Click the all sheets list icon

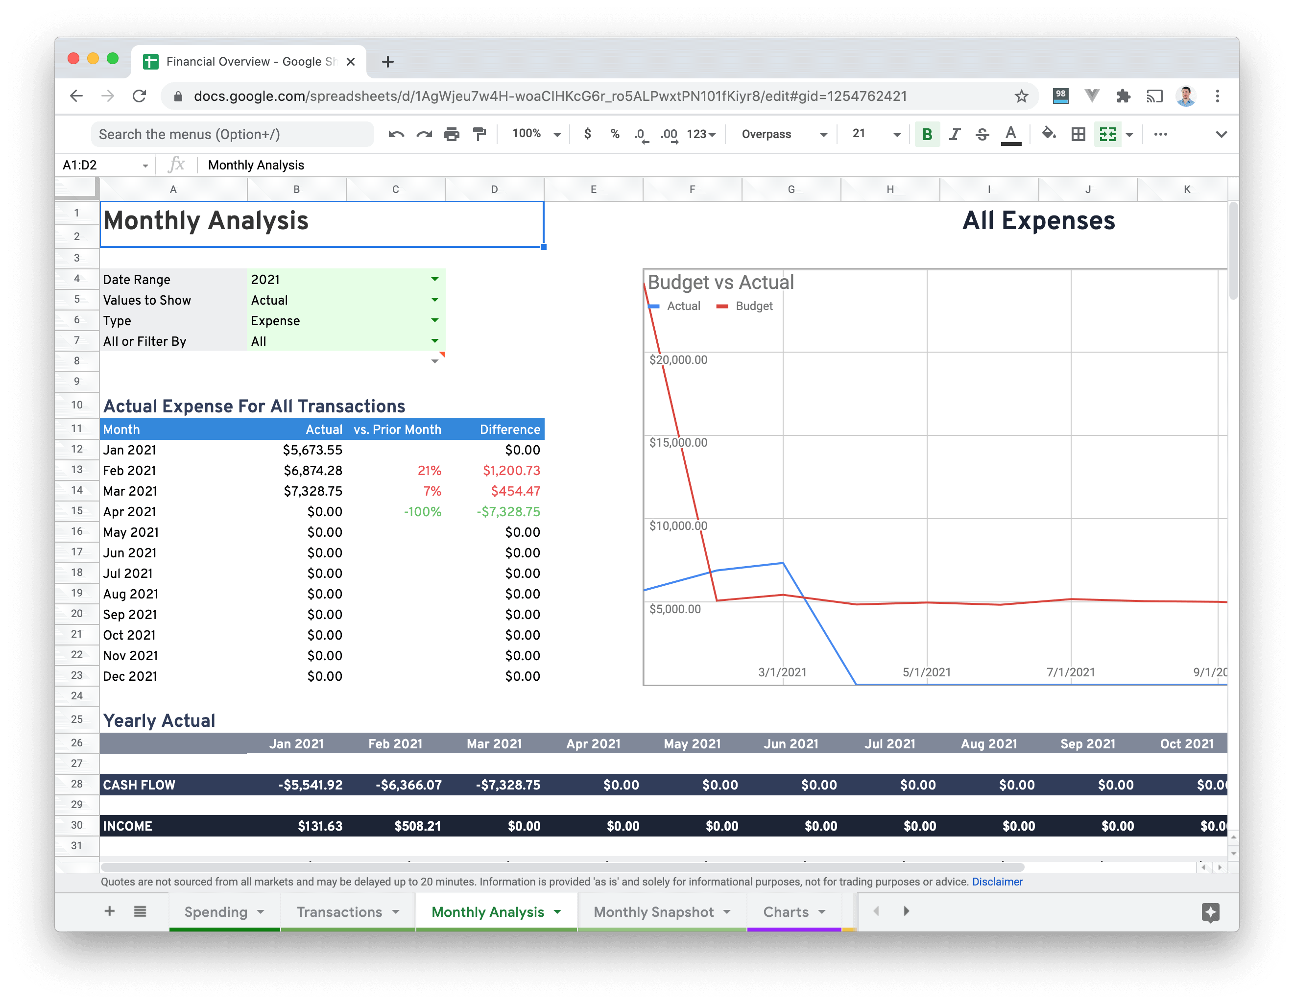(140, 911)
